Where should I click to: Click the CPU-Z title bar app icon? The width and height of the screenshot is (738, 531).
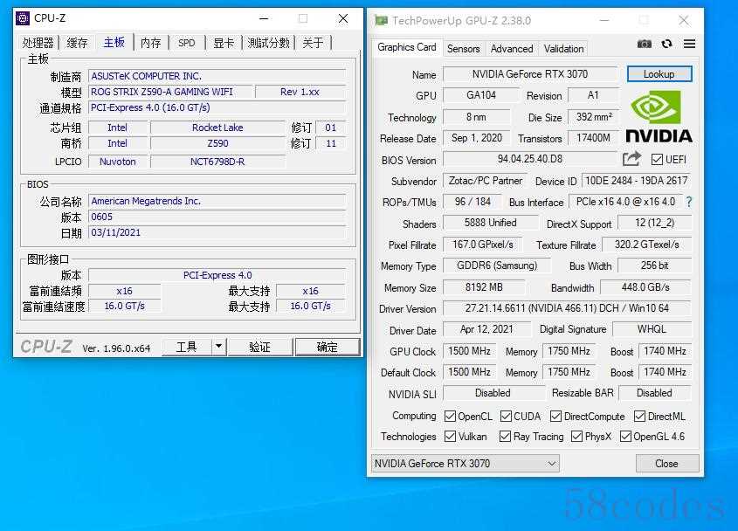coord(23,18)
